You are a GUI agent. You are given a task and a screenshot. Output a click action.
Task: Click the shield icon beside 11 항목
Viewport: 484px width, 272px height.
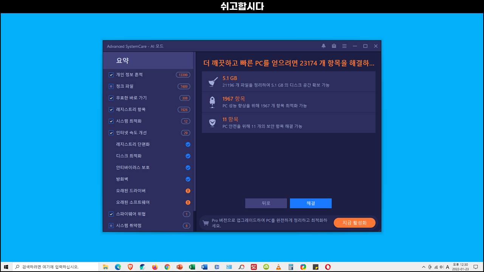(x=213, y=122)
